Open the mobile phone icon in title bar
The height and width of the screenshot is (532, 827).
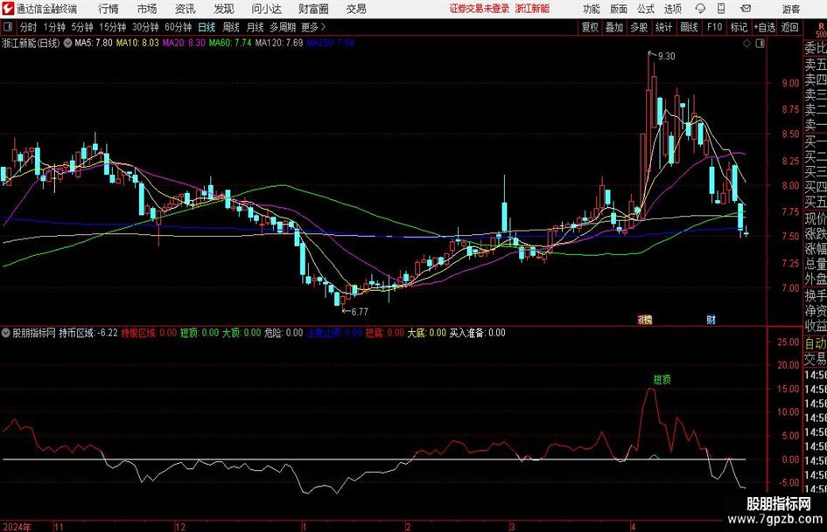(x=721, y=9)
